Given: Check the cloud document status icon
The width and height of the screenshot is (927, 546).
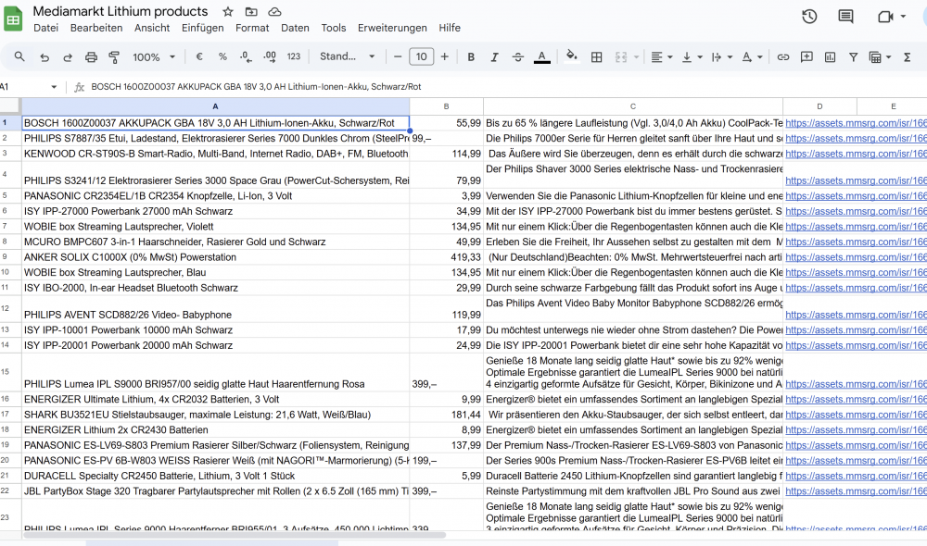Looking at the screenshot, I should pyautogui.click(x=274, y=12).
